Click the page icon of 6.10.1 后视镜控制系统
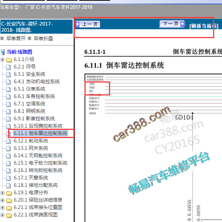Viewport: 222px width, 222px height. click(x=9, y=126)
